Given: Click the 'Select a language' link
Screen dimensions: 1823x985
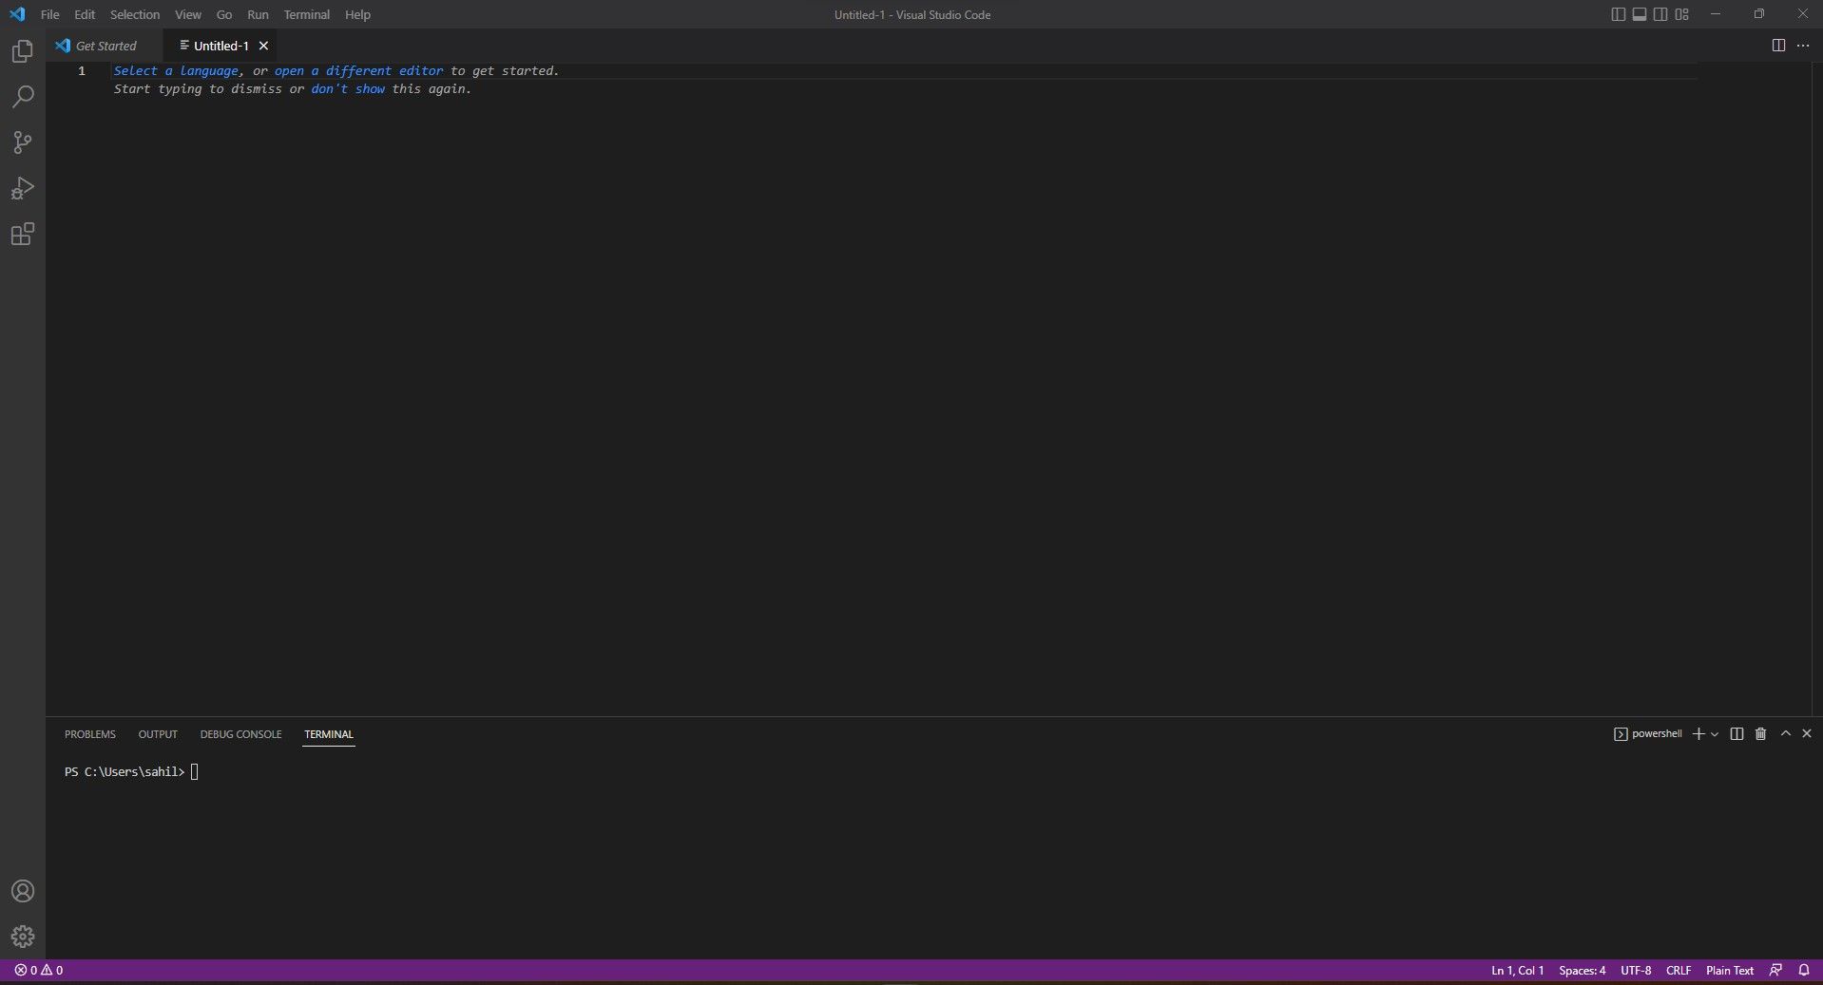Looking at the screenshot, I should [x=176, y=71].
